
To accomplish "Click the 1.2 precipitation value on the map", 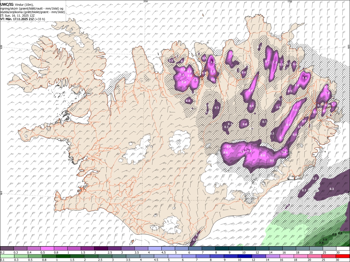I will coord(195,80).
